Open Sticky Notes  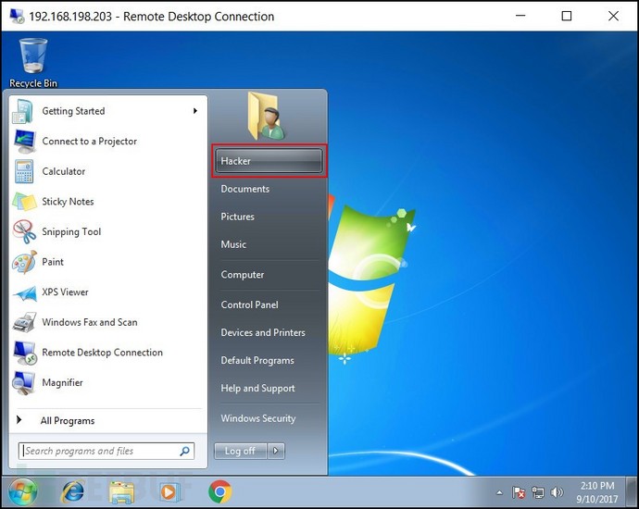click(x=68, y=202)
